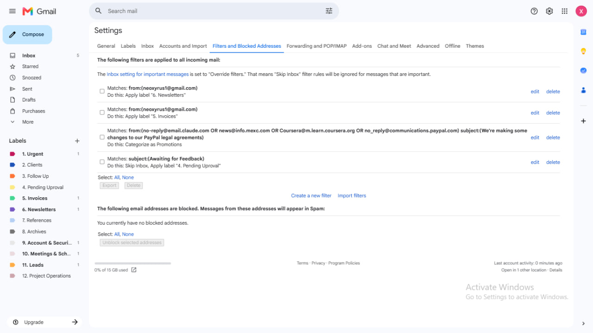Open Google Calendar side panel icon
The width and height of the screenshot is (593, 333).
[x=583, y=32]
